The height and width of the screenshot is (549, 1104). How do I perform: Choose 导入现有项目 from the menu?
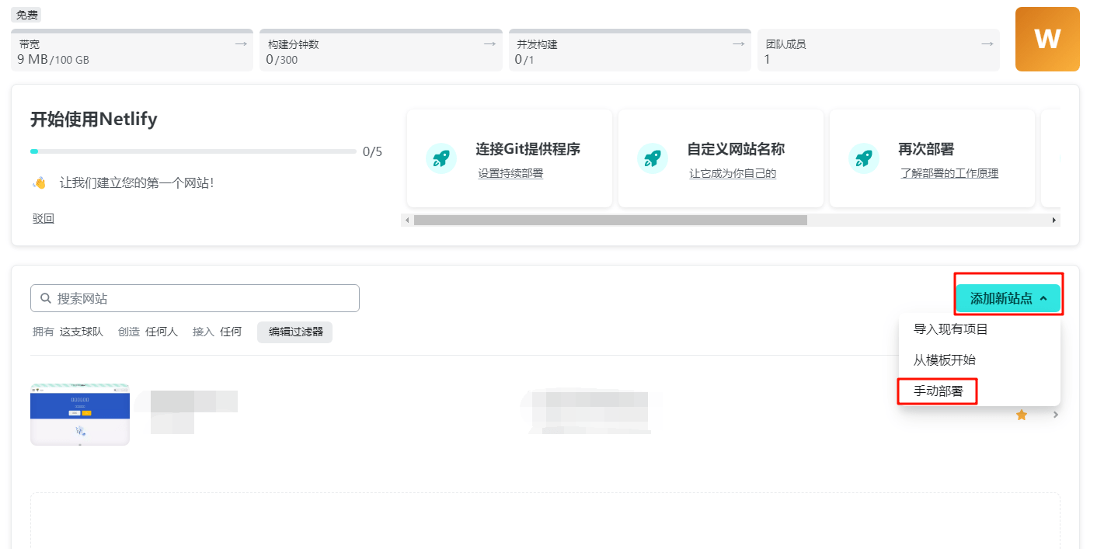pyautogui.click(x=951, y=329)
